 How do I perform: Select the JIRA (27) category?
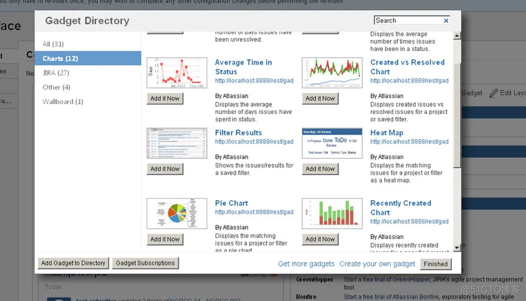coord(56,73)
